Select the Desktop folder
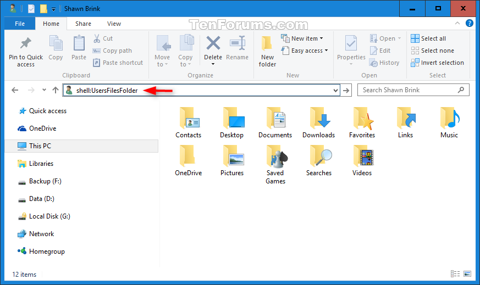The width and height of the screenshot is (480, 285). click(x=231, y=122)
